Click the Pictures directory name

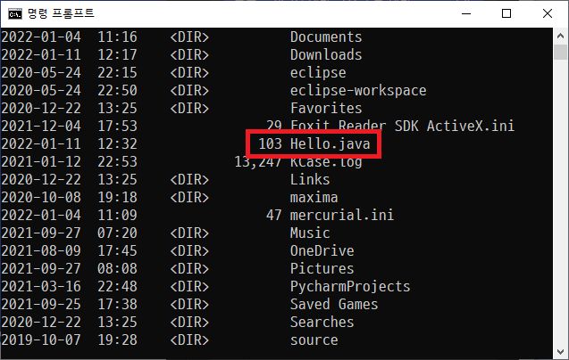322,269
